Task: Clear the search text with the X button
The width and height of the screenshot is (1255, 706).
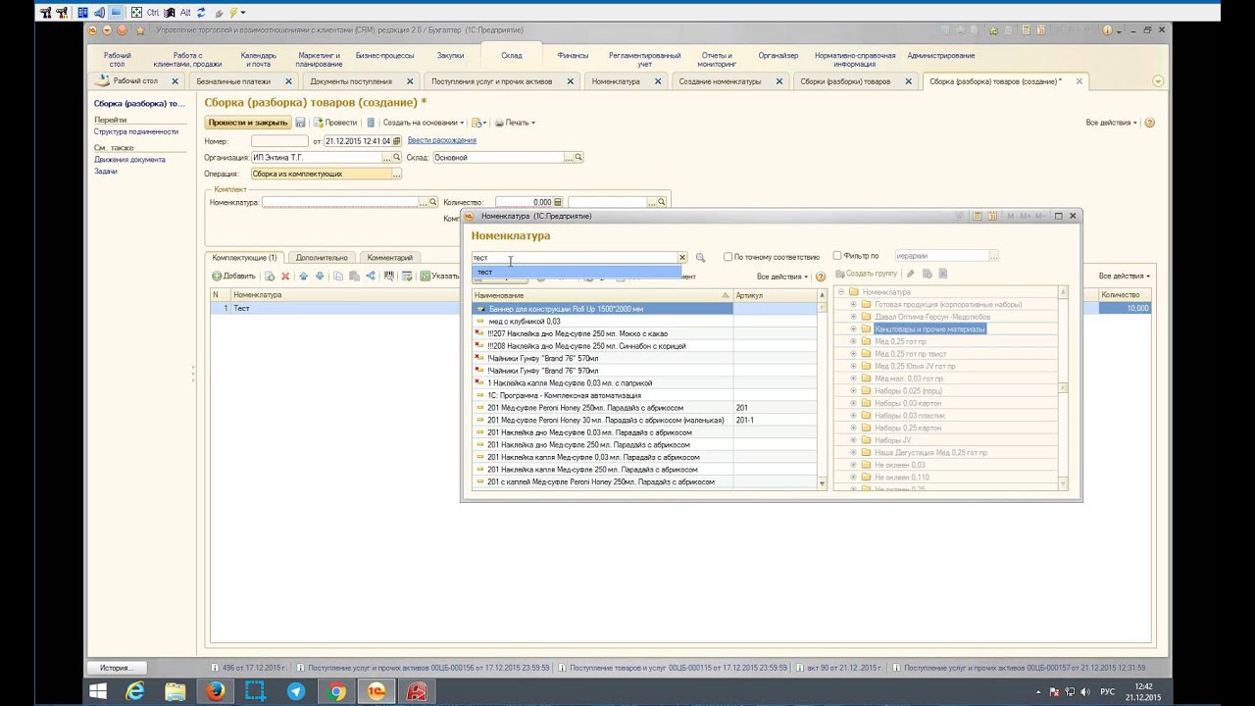Action: (x=682, y=257)
